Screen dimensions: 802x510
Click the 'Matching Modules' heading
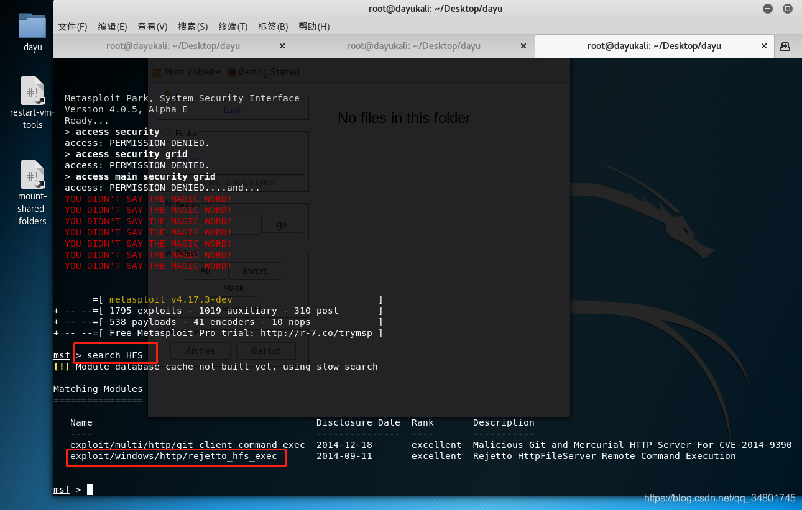coord(98,389)
